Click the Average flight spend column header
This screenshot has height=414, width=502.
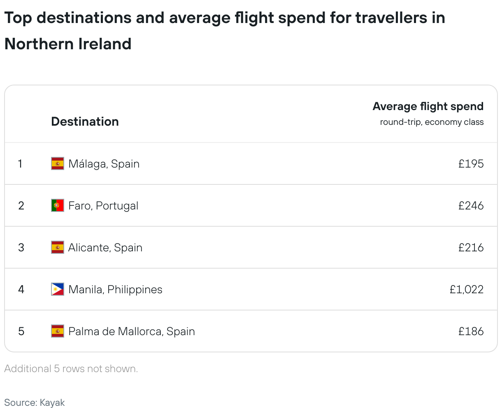pos(428,106)
